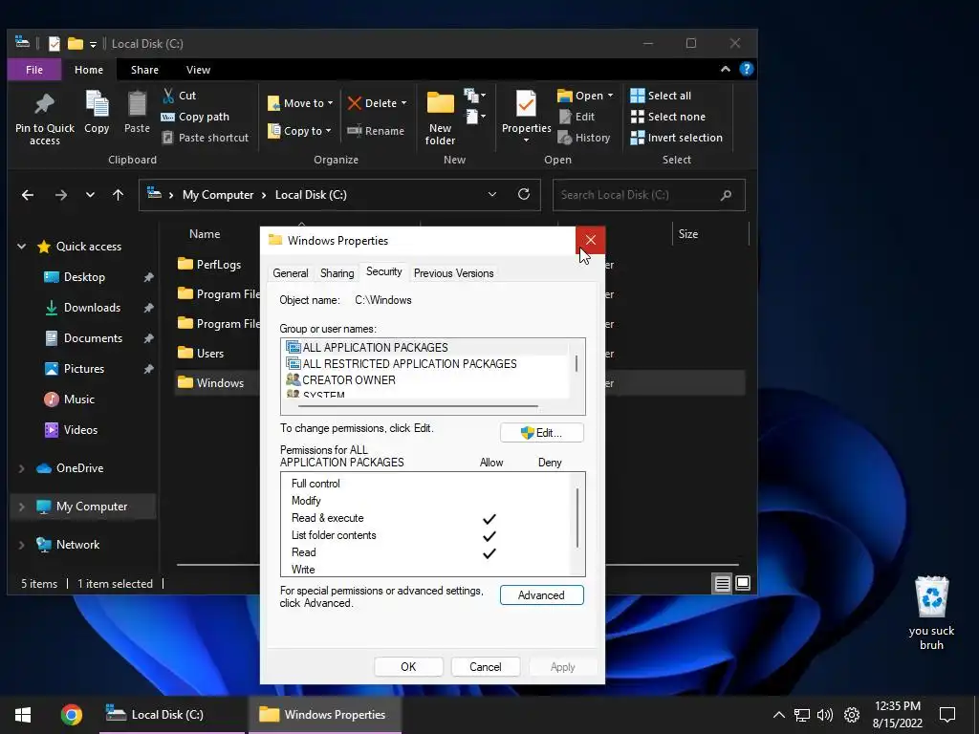Click Invert selection in the ribbon
Image resolution: width=979 pixels, height=734 pixels.
point(676,138)
